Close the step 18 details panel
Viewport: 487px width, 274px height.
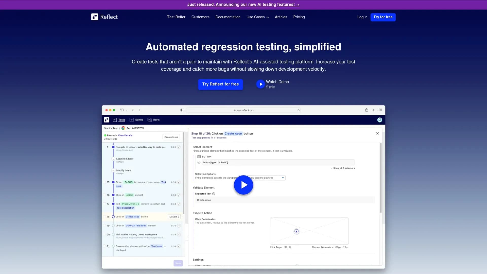click(x=377, y=133)
